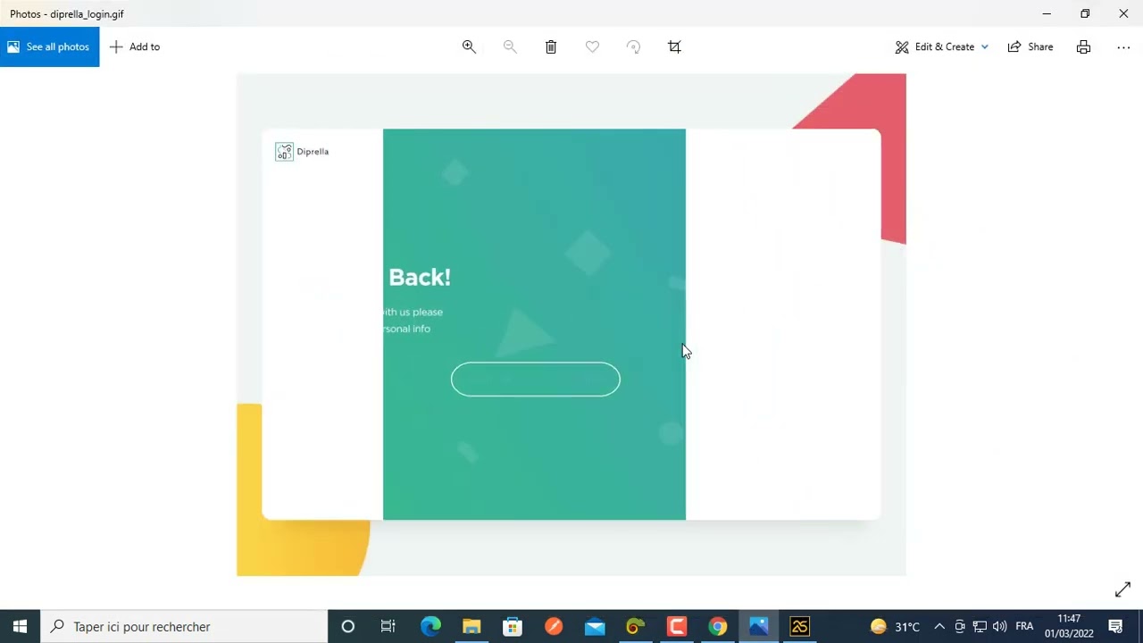Rotate the image icon
This screenshot has height=643, width=1143.
click(633, 46)
